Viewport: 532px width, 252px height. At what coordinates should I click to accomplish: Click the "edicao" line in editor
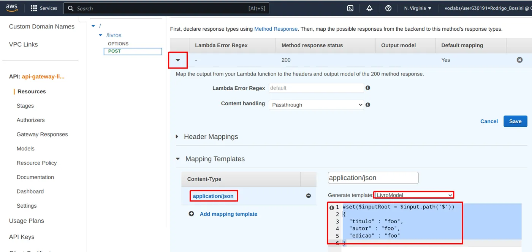(374, 236)
